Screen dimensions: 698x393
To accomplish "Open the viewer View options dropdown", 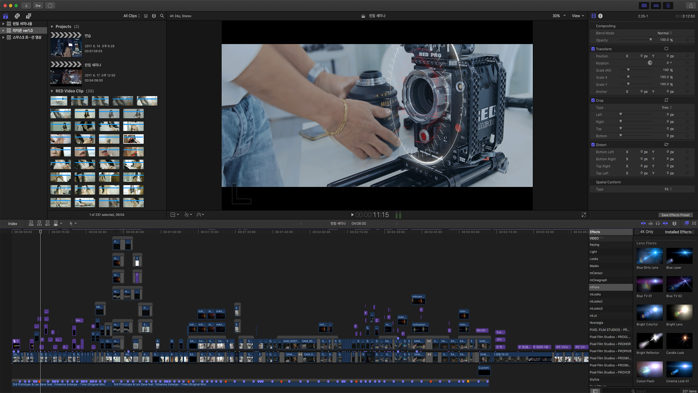I will (x=578, y=16).
